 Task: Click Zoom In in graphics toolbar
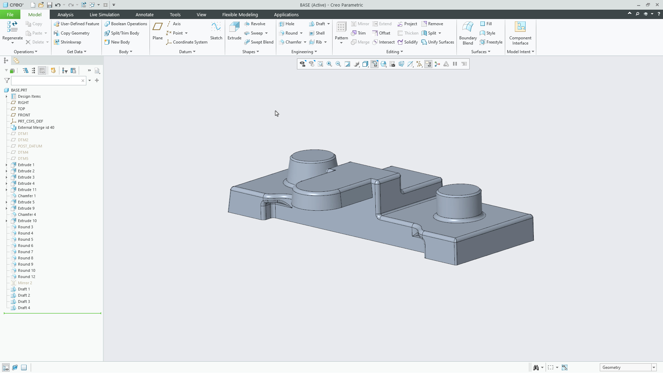pyautogui.click(x=329, y=64)
